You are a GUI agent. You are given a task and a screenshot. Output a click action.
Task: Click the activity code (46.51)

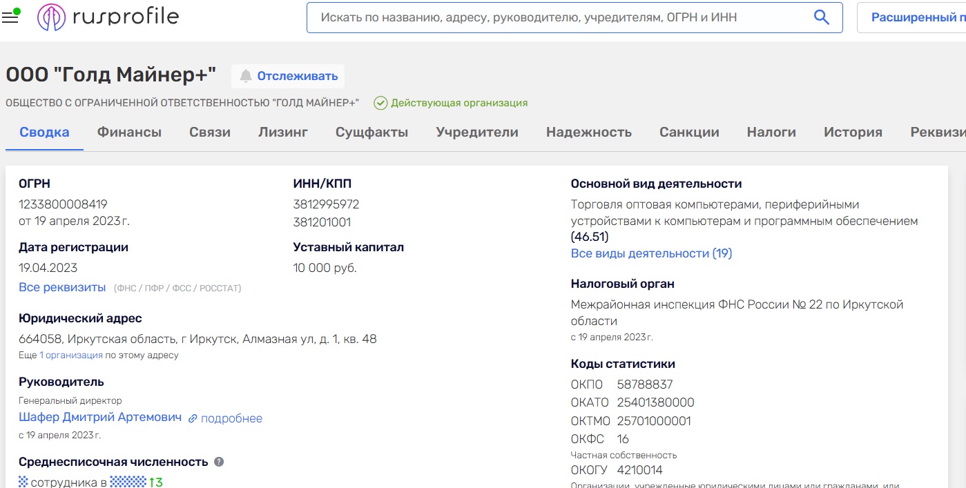pyautogui.click(x=590, y=237)
